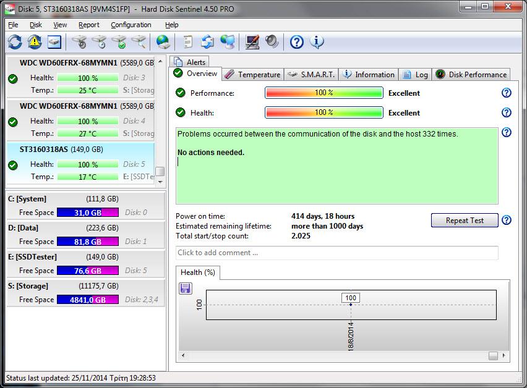Click the health graph scroll right arrow
Image resolution: width=527 pixels, height=388 pixels.
click(x=503, y=355)
